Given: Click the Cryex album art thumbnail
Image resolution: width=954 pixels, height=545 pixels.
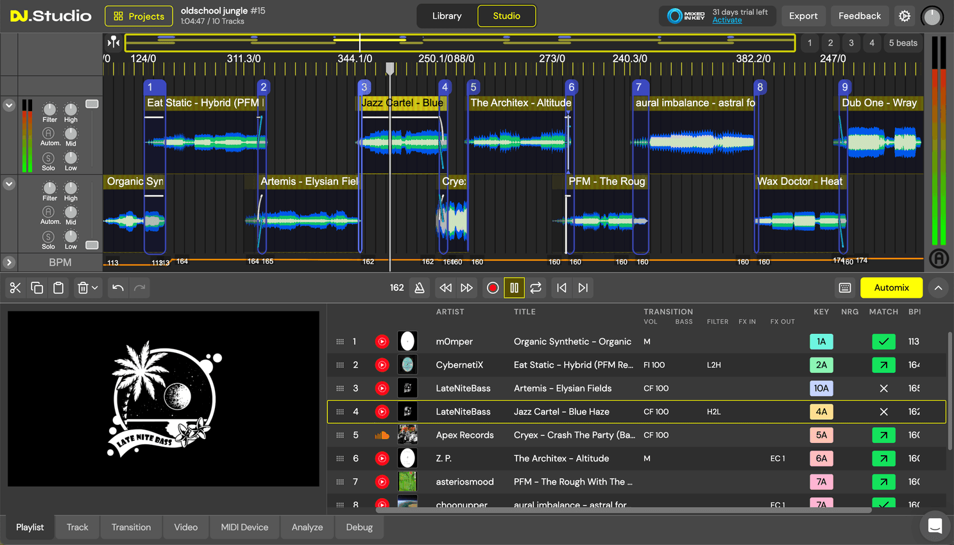Looking at the screenshot, I should 407,435.
